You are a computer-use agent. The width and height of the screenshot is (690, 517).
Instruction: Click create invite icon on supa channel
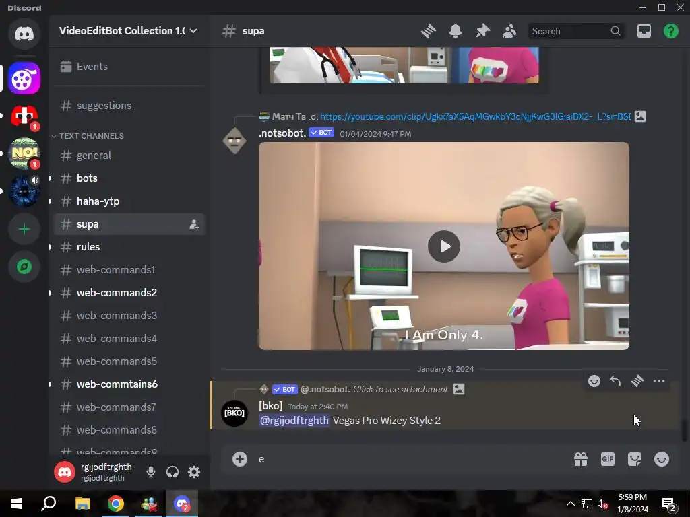coord(194,224)
